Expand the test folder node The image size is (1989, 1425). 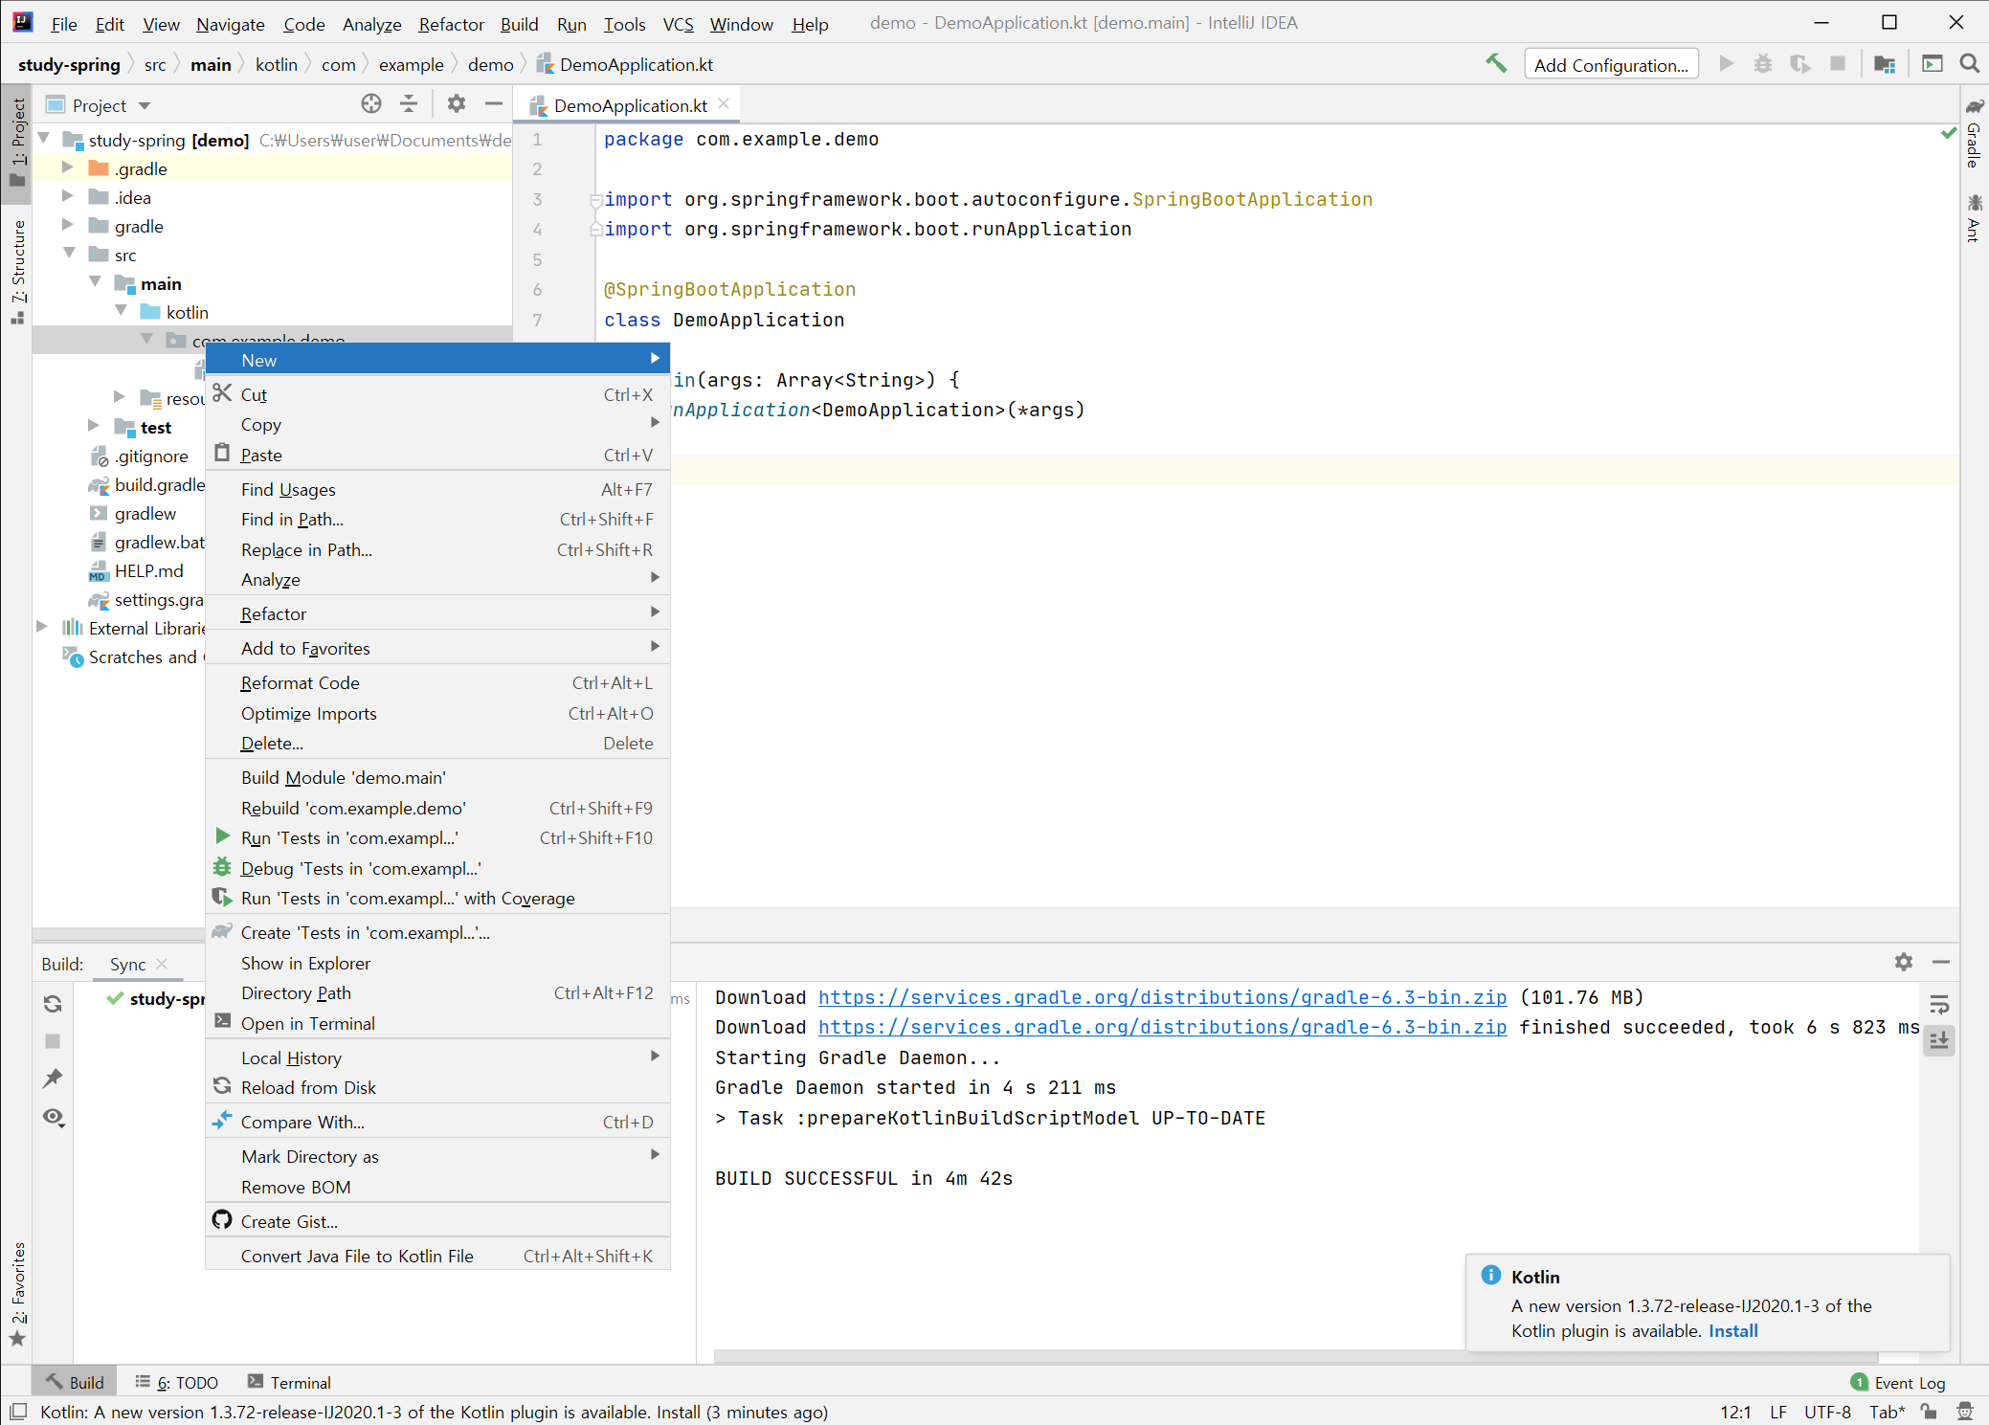(x=93, y=426)
